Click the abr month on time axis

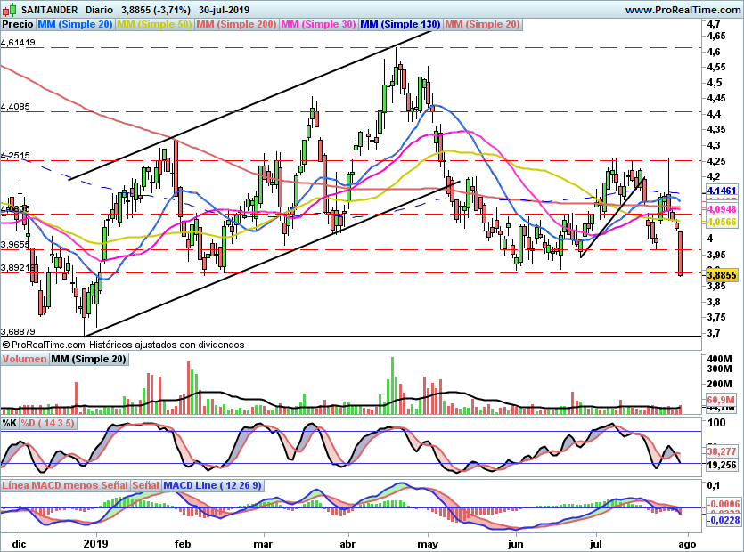pos(347,544)
